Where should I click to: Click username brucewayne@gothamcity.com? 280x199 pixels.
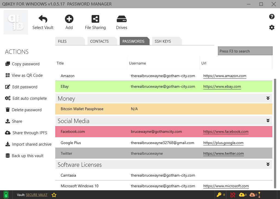pos(156,131)
